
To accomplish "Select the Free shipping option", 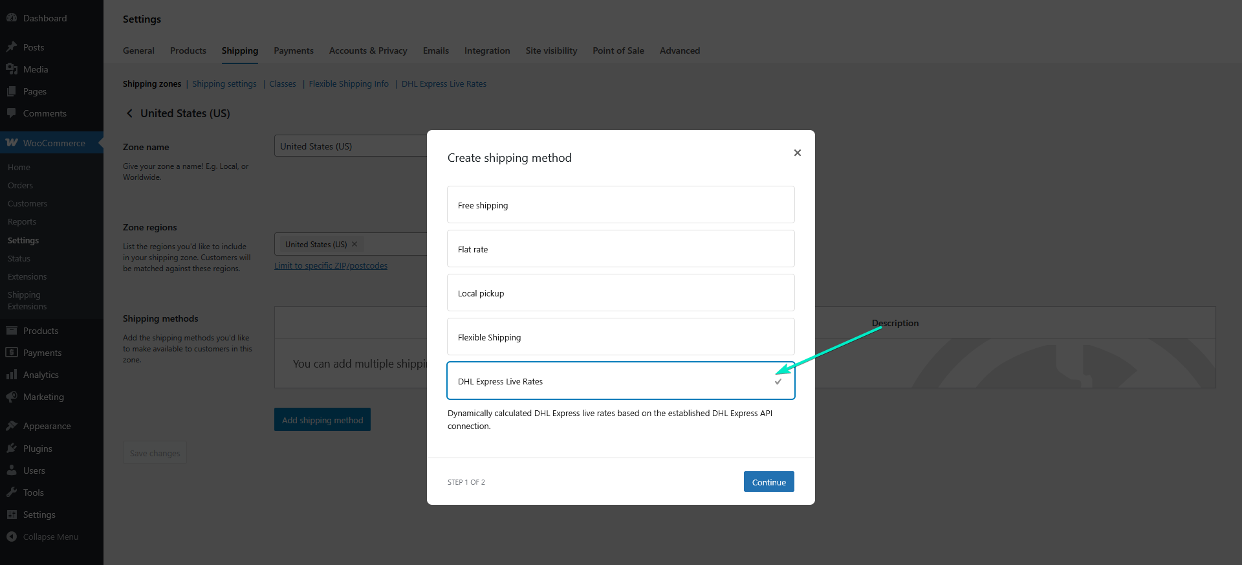I will (621, 205).
